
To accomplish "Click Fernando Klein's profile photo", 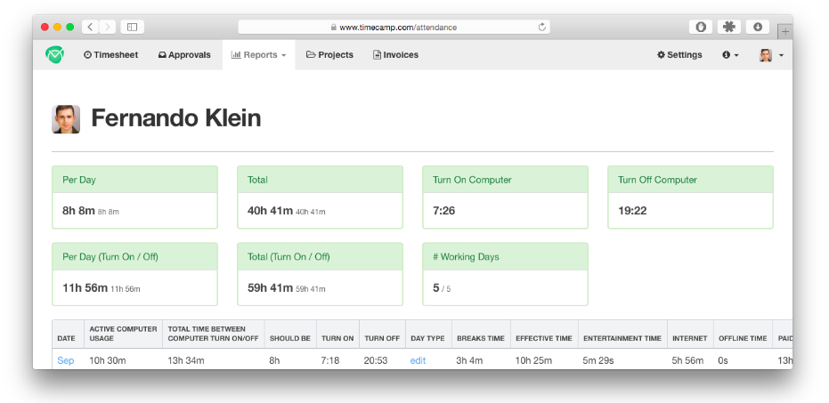I will [66, 119].
